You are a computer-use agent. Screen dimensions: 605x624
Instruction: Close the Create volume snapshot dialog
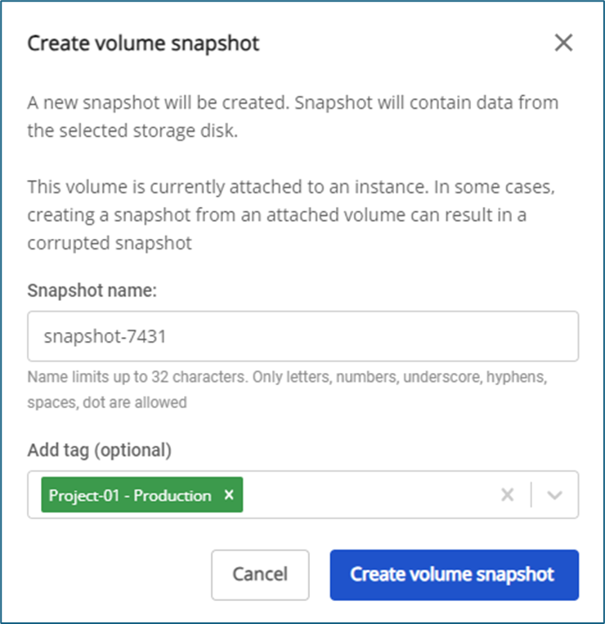[x=563, y=43]
